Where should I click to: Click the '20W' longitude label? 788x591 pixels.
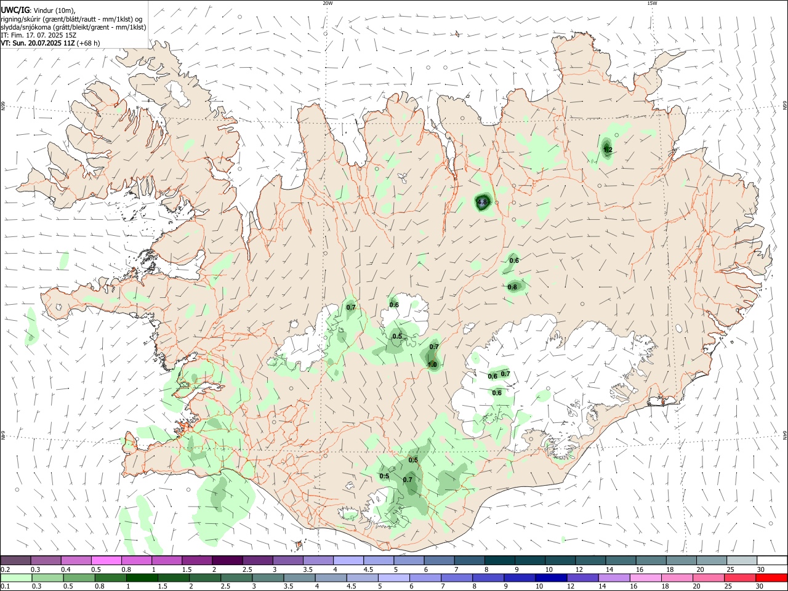point(328,3)
